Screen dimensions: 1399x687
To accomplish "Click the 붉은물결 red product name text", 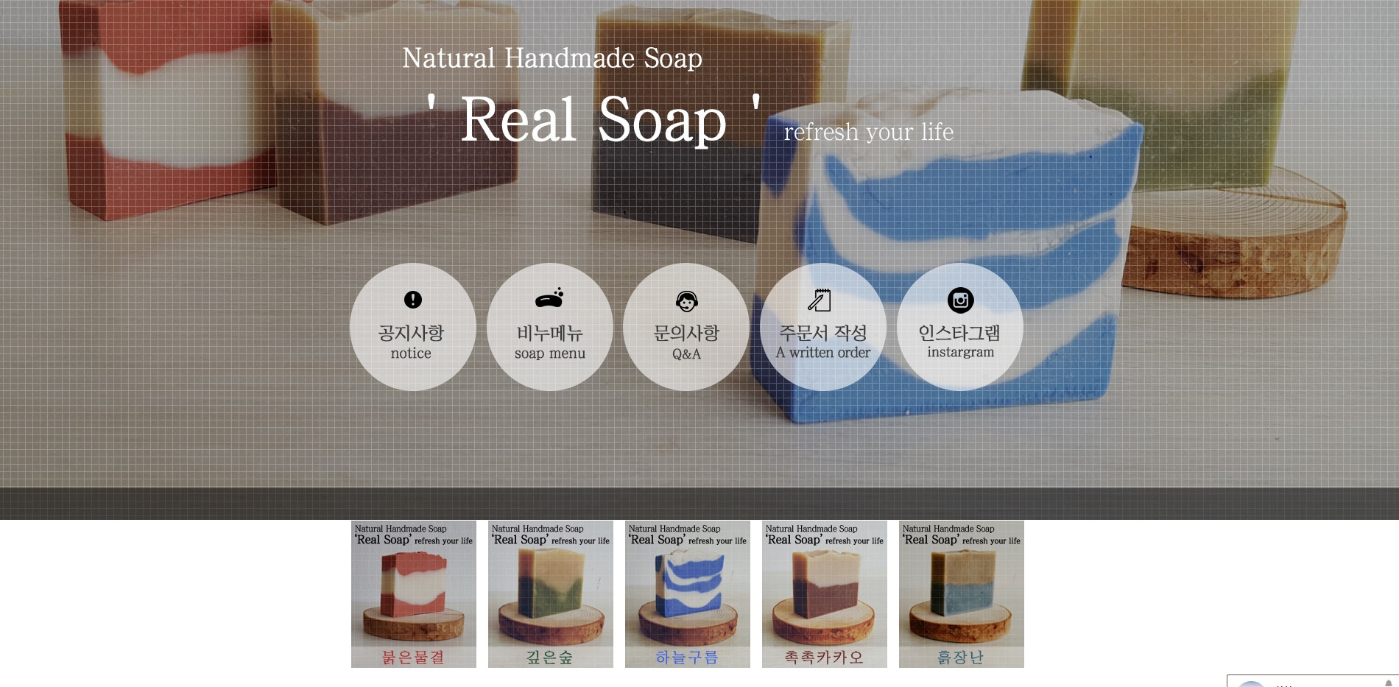I will pyautogui.click(x=413, y=657).
